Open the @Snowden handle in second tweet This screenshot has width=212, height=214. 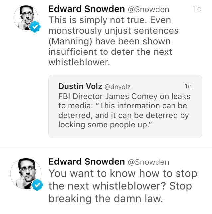[148, 162]
